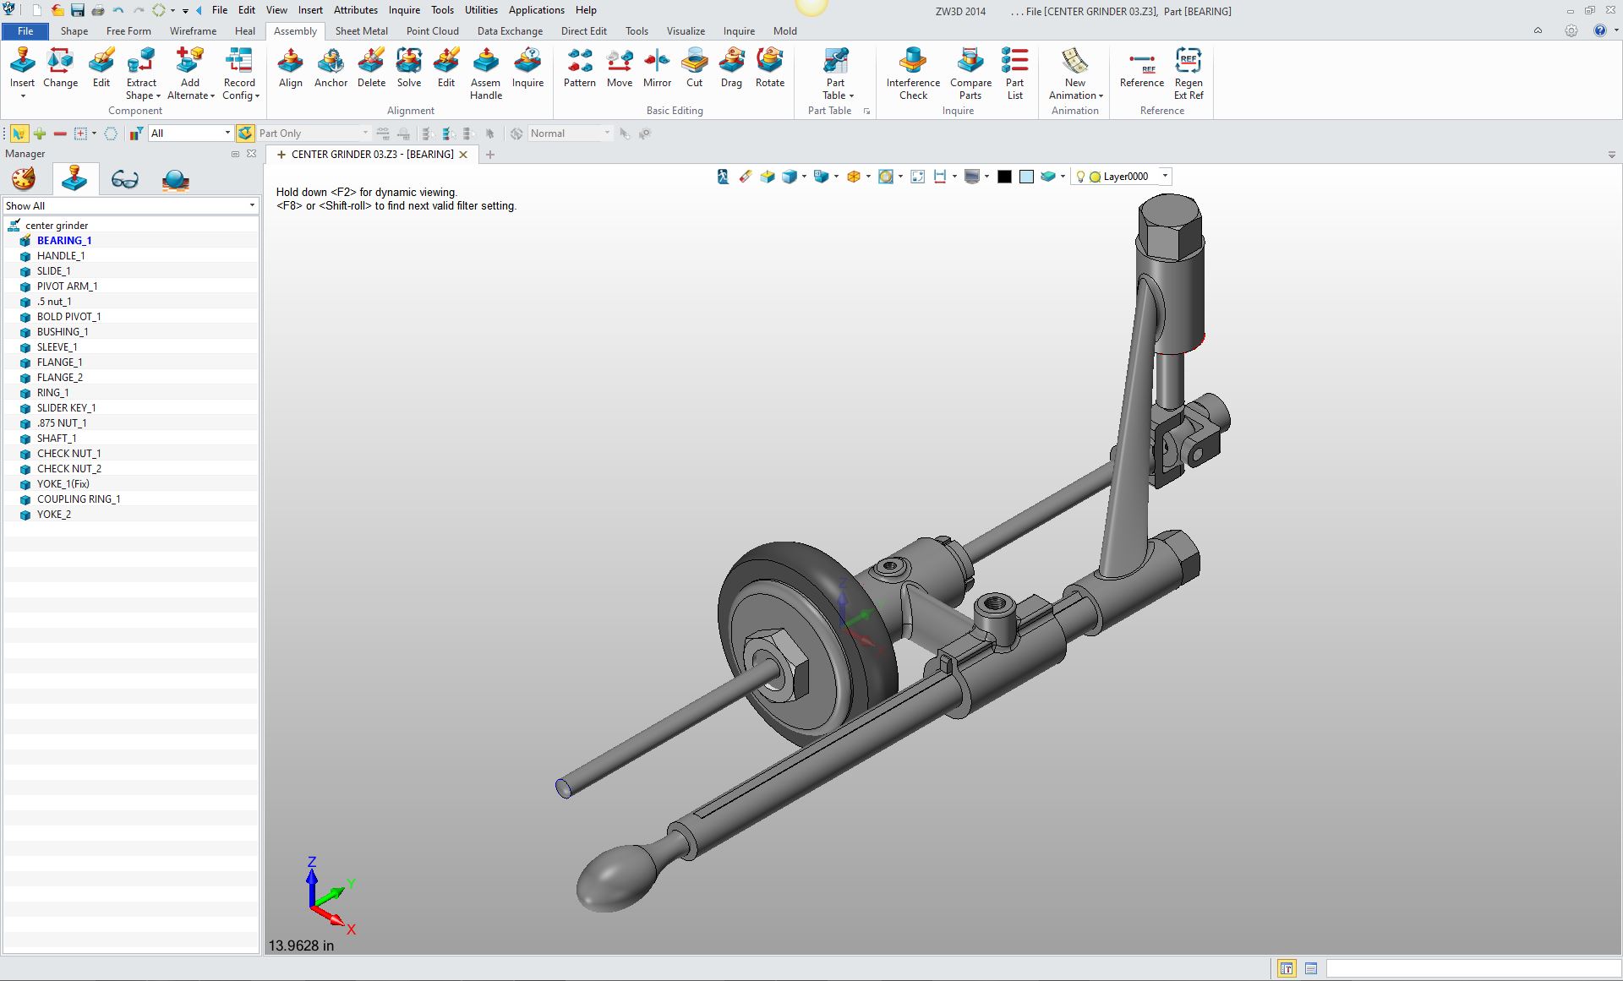Click the black background color swatch
This screenshot has height=981, width=1623.
click(1004, 177)
